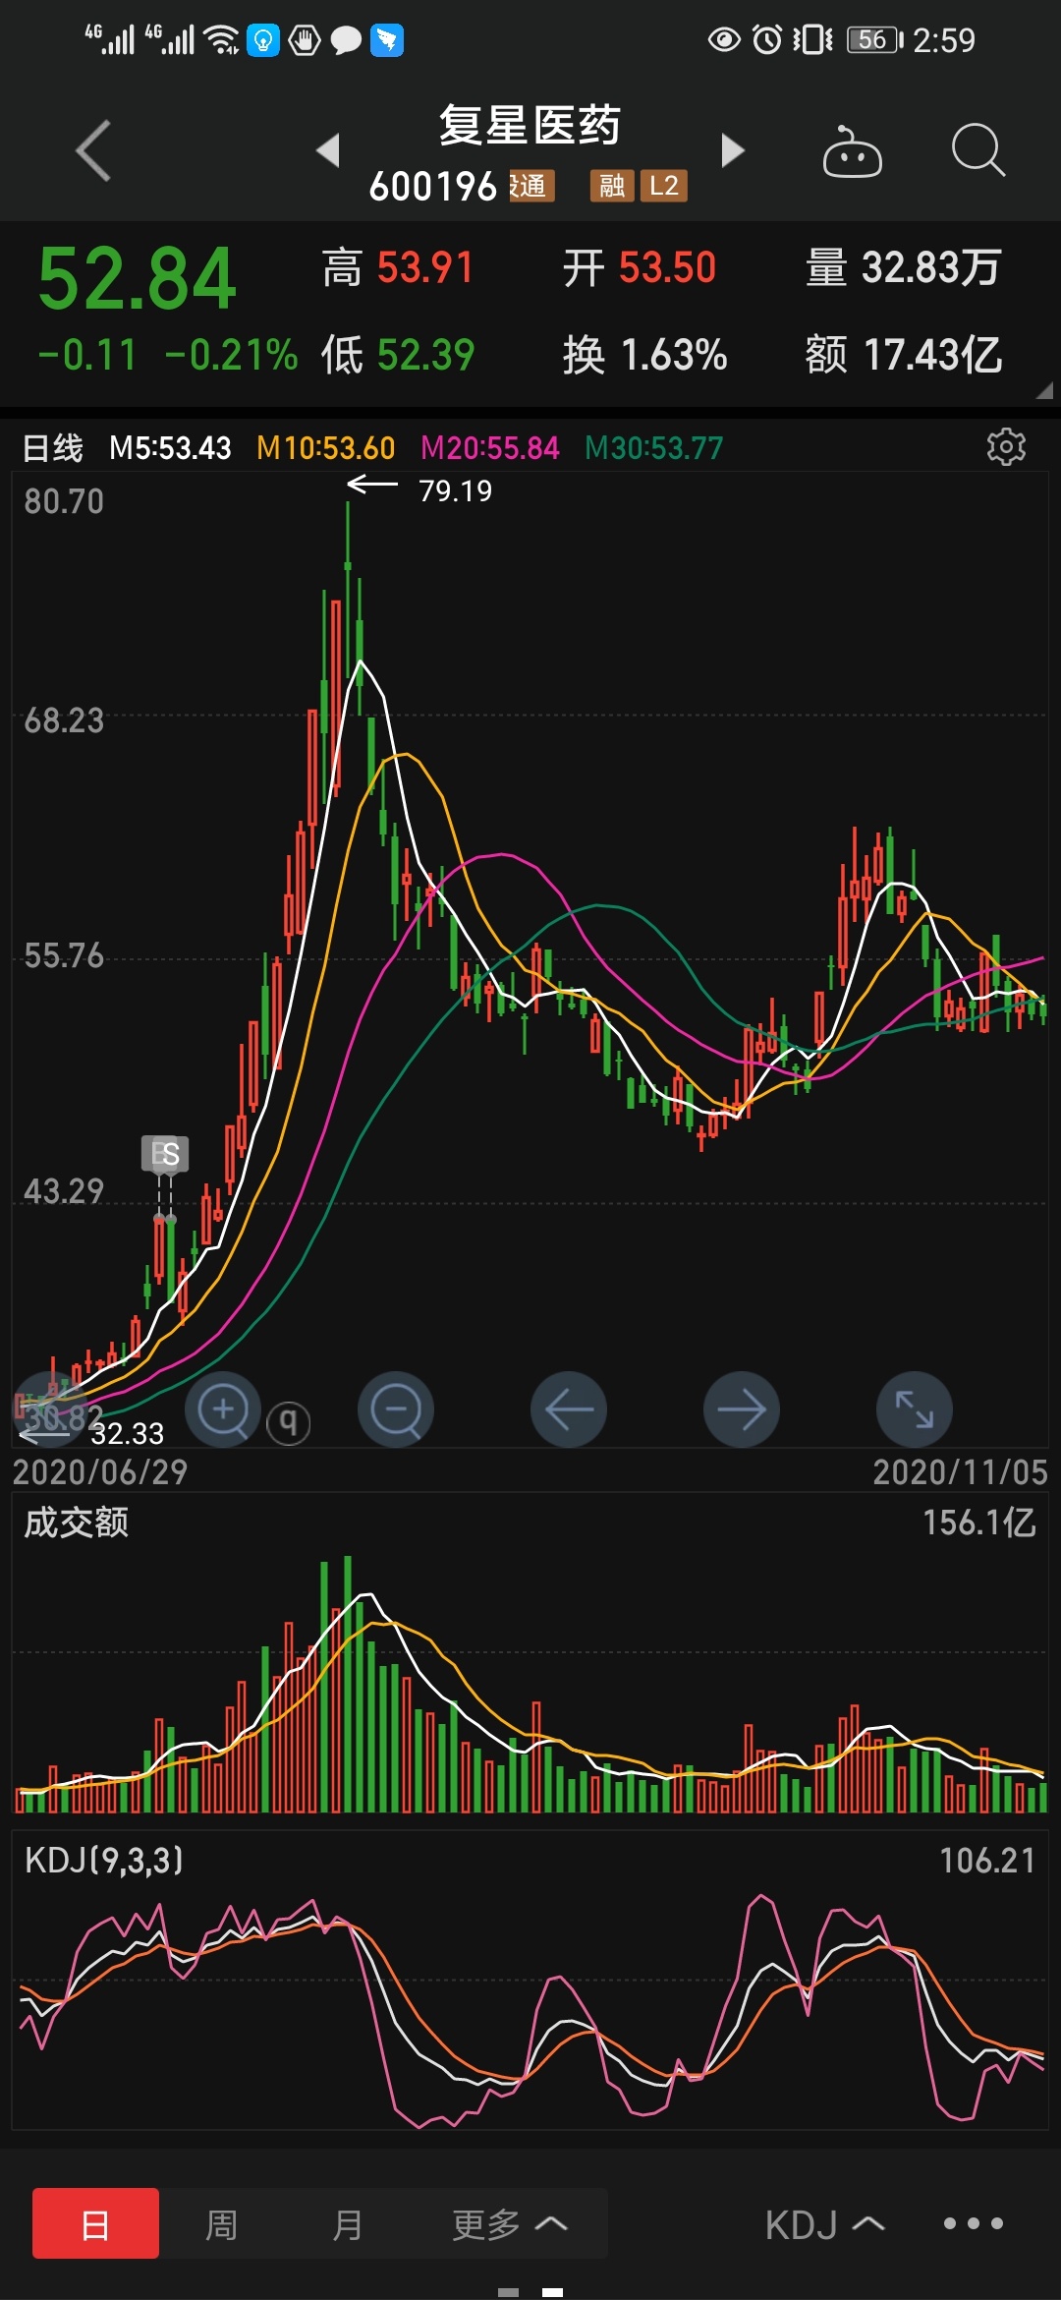This screenshot has width=1061, height=2300.
Task: Tap the M10:53.60 moving average label
Action: (325, 448)
